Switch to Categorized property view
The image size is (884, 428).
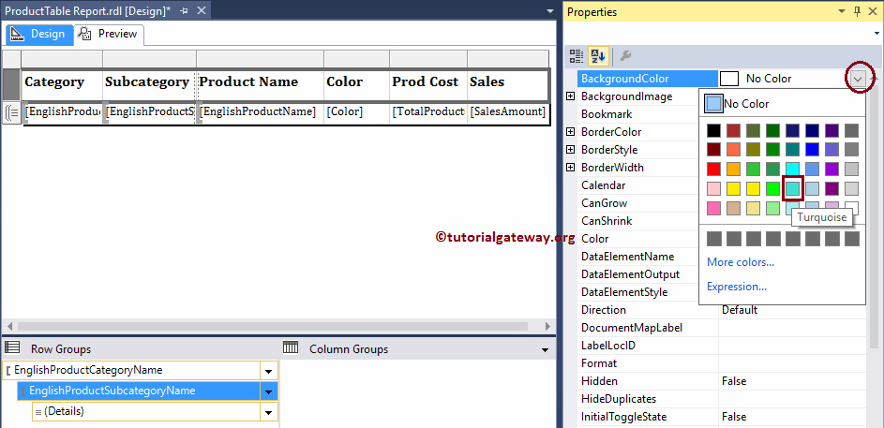[x=577, y=56]
